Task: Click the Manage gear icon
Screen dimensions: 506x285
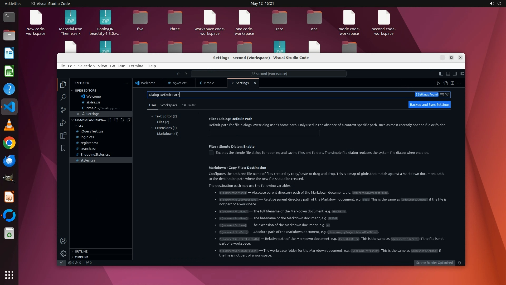Action: click(63, 254)
